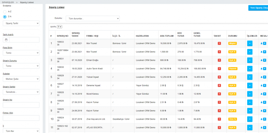This screenshot has height=133, width=268.
Task: Open the Sipariş Sahibi Temsilcisi dropdown
Action: point(21,92)
